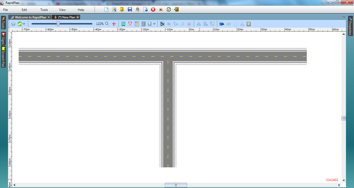This screenshot has width=354, height=188.
Task: Click the horizontal scrollbar thumb
Action: click(x=176, y=185)
